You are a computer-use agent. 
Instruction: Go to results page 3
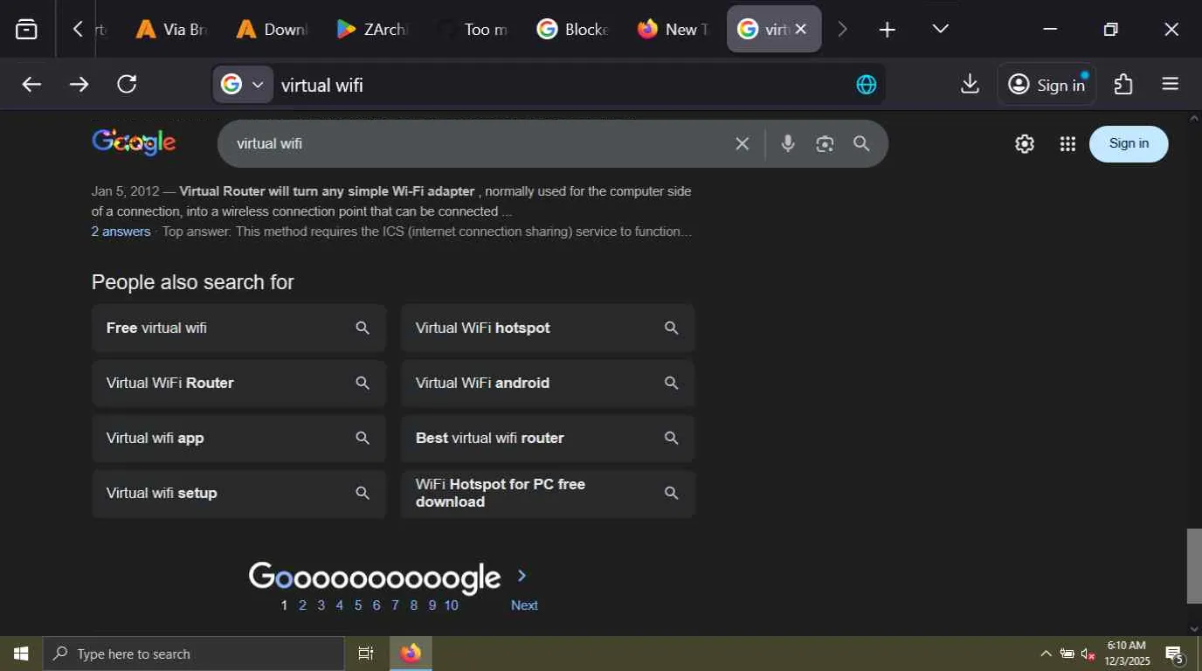click(x=321, y=605)
